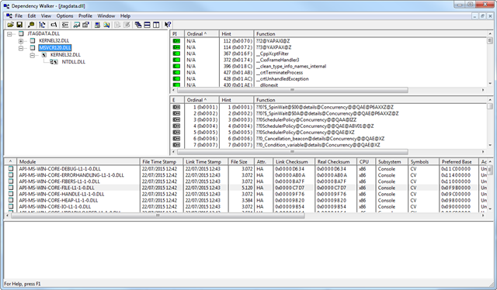Click the Dependency Walker title bar app icon
This screenshot has height=290, width=497.
[x=6, y=6]
